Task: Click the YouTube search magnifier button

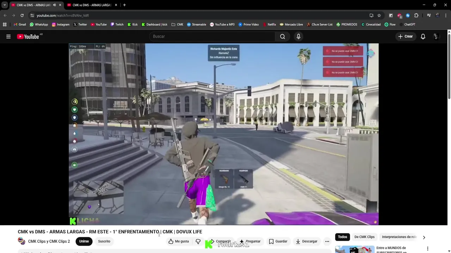Action: pyautogui.click(x=283, y=37)
